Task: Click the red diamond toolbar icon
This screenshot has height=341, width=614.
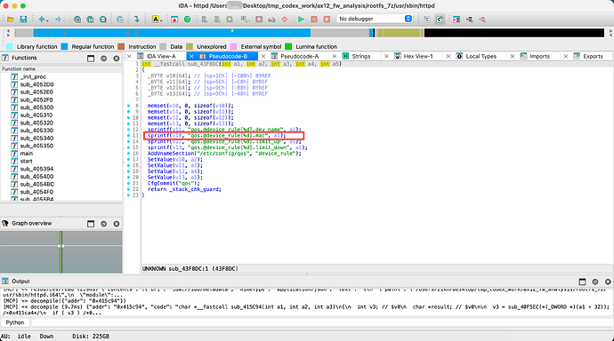Action: (285, 20)
